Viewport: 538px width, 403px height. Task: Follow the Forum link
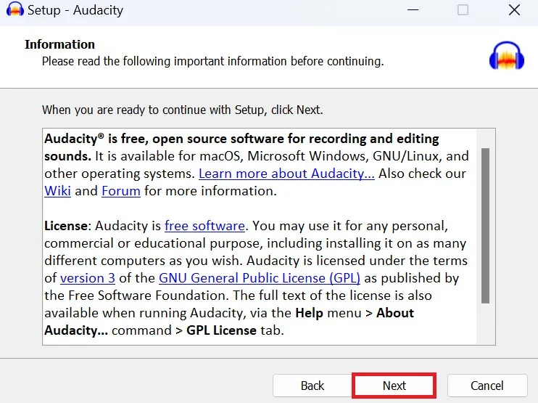coord(120,191)
